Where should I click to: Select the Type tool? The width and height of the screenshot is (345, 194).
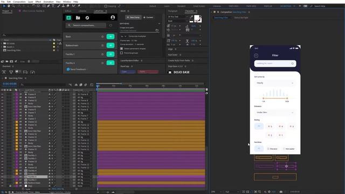coord(53,6)
